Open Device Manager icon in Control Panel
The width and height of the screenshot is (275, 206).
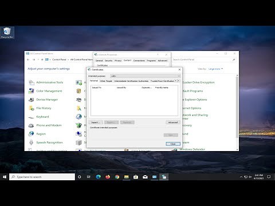(x=32, y=100)
